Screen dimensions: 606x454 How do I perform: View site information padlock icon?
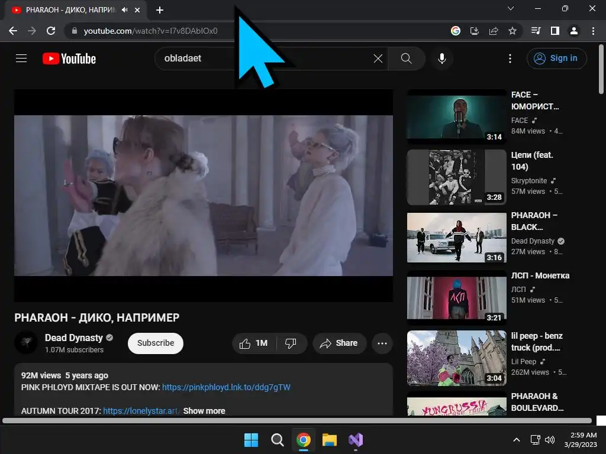tap(75, 31)
